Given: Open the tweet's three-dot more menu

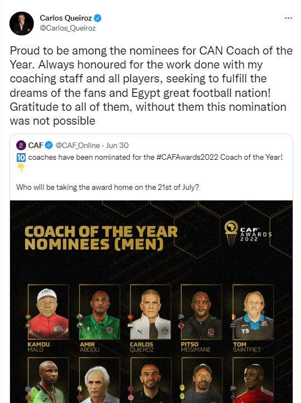Looking at the screenshot, I should (288, 18).
